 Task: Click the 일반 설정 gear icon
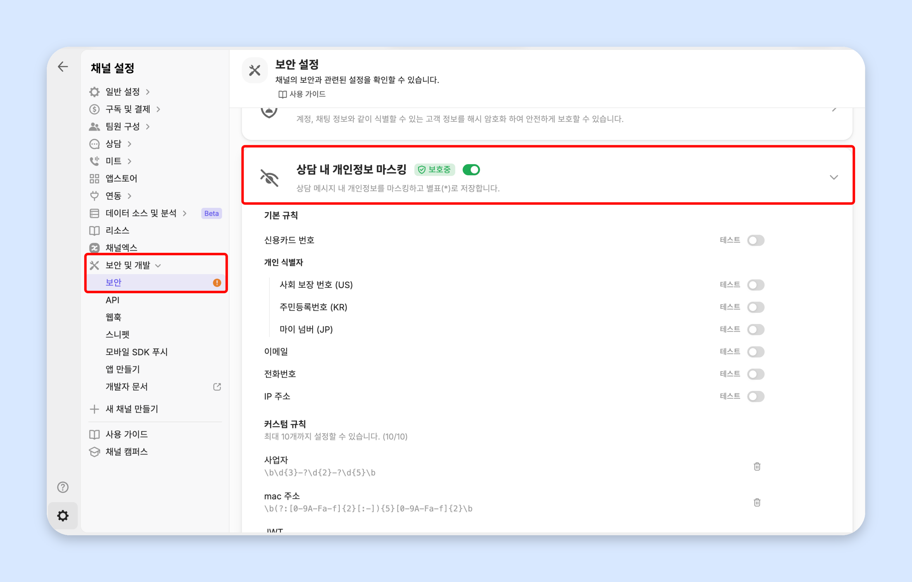(94, 92)
